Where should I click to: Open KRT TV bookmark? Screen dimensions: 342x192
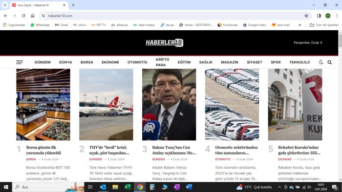98,25
